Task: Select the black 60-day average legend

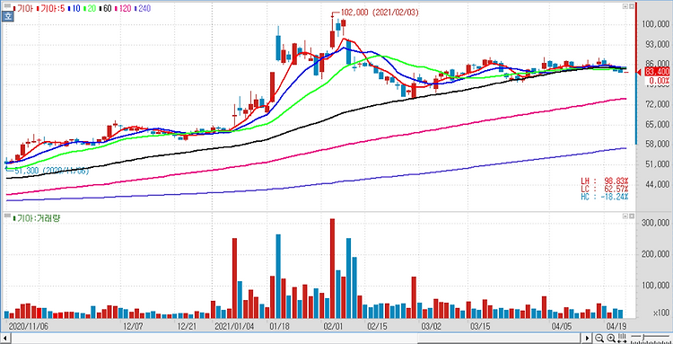Action: click(x=105, y=8)
